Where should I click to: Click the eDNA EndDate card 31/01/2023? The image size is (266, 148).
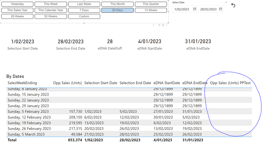pyautogui.click(x=198, y=41)
